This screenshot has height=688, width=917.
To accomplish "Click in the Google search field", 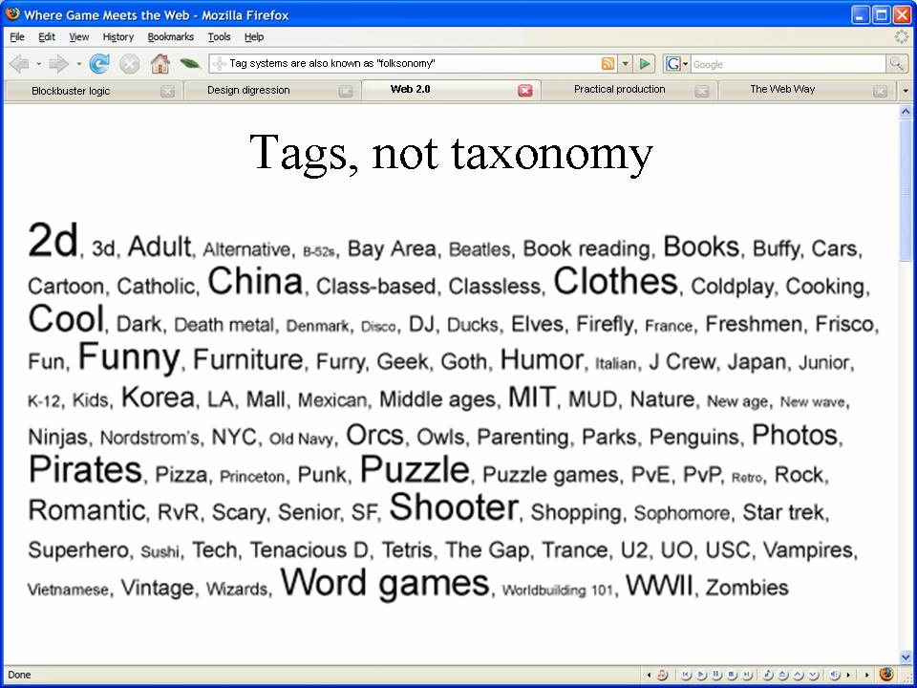I will coord(788,64).
